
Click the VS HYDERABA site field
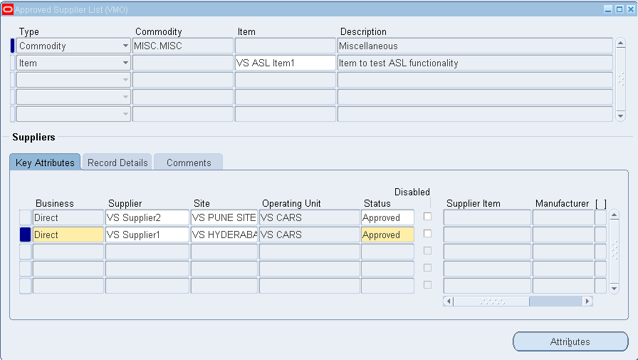click(224, 235)
